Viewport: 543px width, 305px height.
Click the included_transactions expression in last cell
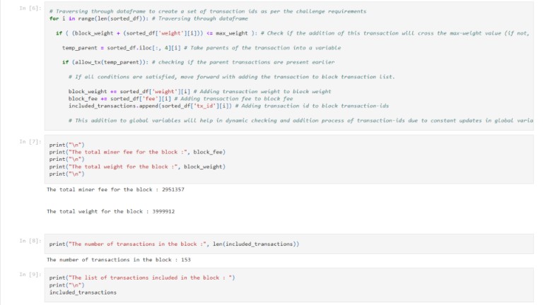coord(83,292)
